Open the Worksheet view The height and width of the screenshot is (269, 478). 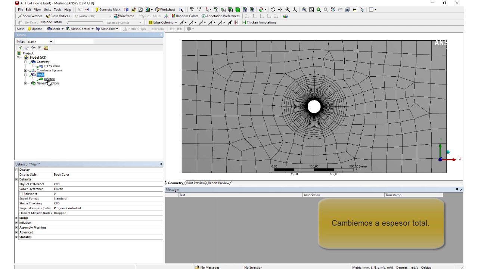165,10
